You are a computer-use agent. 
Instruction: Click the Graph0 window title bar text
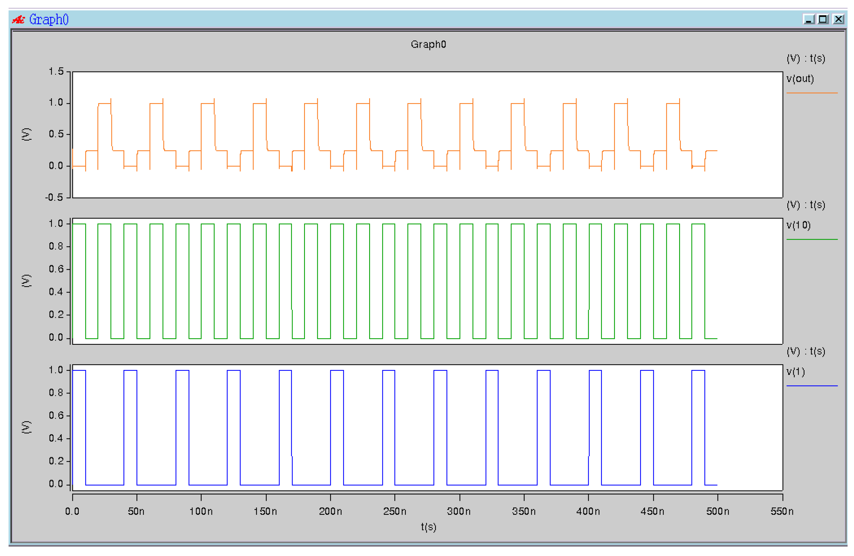pos(49,19)
